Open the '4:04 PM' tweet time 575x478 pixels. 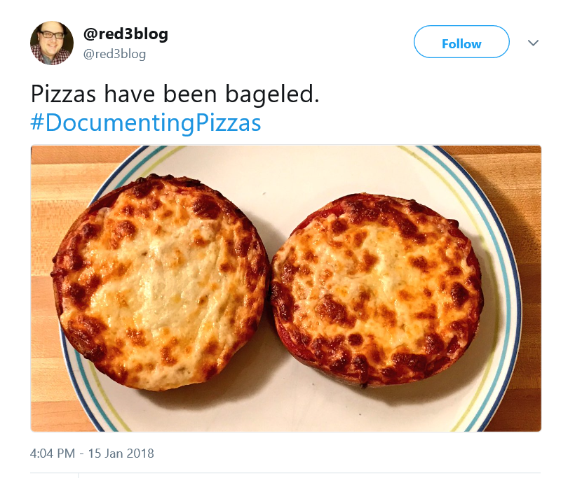coord(53,454)
